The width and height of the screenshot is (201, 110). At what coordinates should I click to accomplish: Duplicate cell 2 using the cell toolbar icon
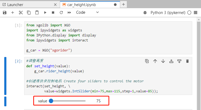tap(147, 61)
